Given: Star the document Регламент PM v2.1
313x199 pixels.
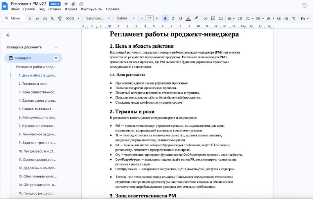Looking at the screenshot, I should pos(66,4).
